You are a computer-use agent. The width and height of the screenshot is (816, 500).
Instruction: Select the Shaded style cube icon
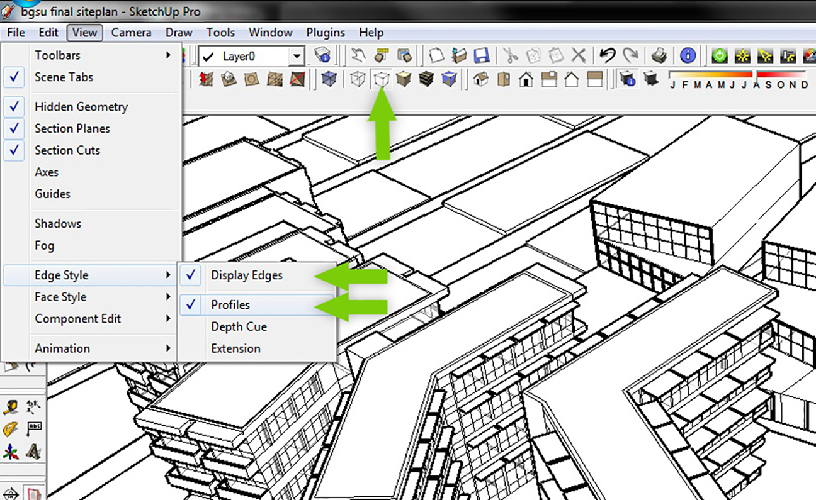[x=404, y=79]
